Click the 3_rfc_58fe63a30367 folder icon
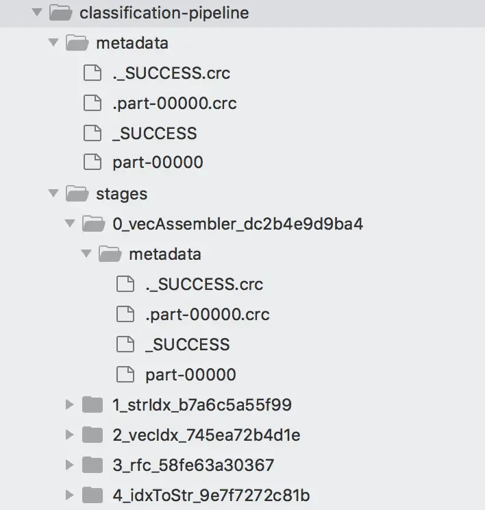485x510 pixels. pos(92,465)
